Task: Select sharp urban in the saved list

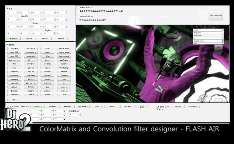Action: pyautogui.click(x=208, y=36)
